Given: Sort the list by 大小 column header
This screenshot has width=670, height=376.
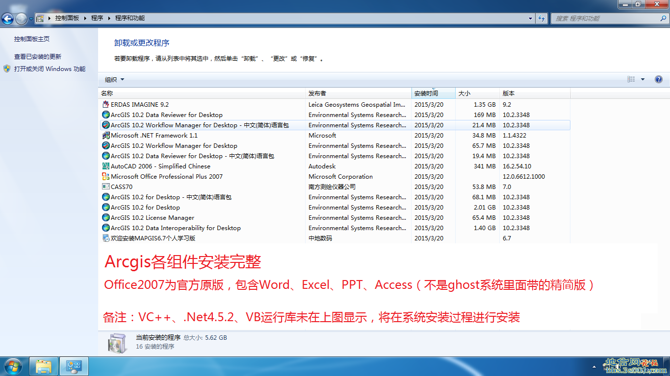Looking at the screenshot, I should tap(478, 93).
